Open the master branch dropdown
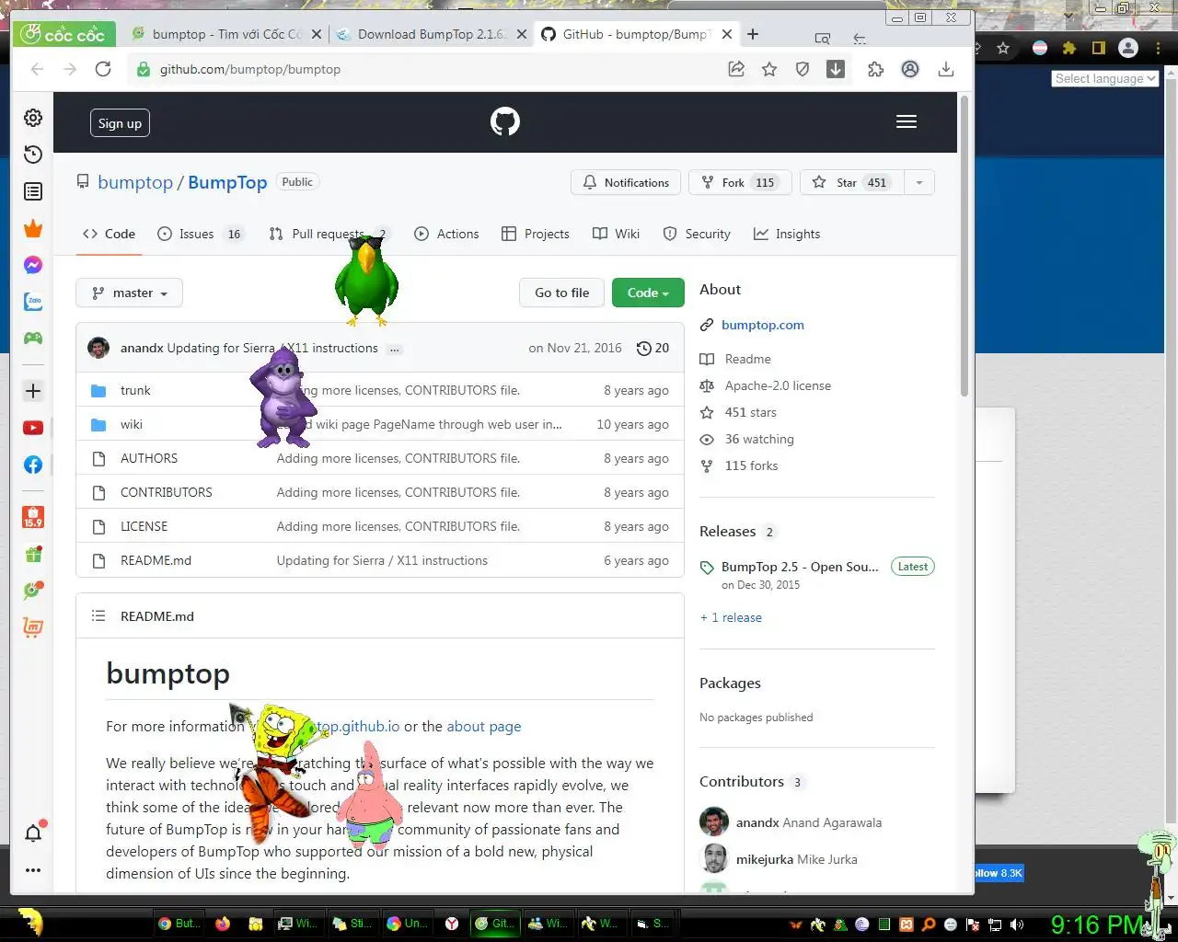 [129, 293]
